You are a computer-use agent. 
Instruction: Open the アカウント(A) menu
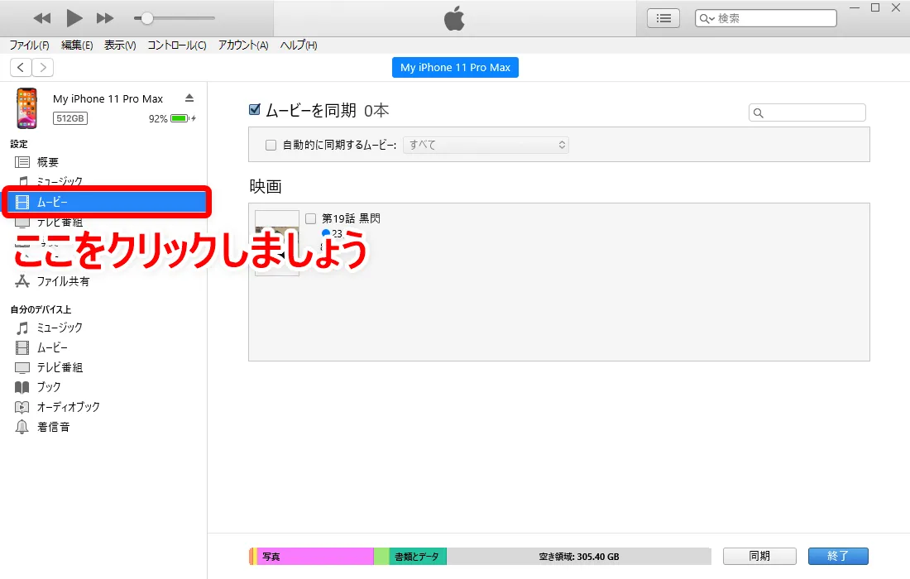click(243, 45)
